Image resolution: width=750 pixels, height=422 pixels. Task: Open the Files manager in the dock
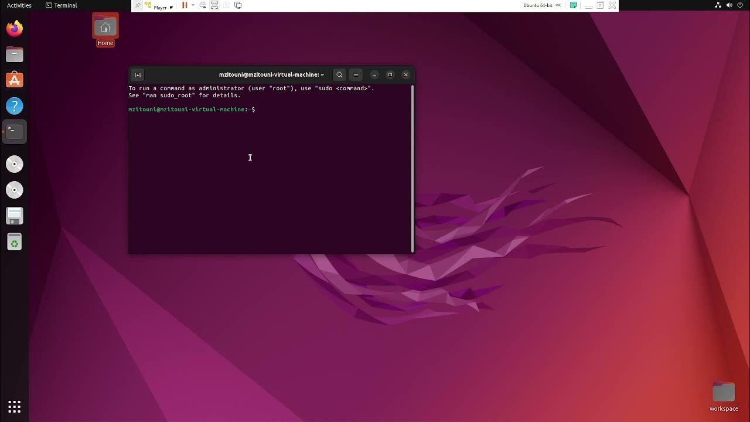(x=15, y=55)
